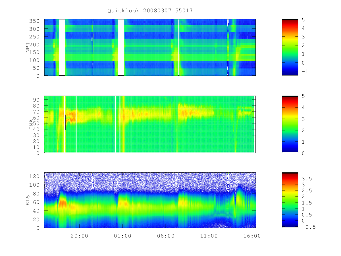341x256 pixels.
Task: Click the NPI color scale bar
Action: point(290,47)
